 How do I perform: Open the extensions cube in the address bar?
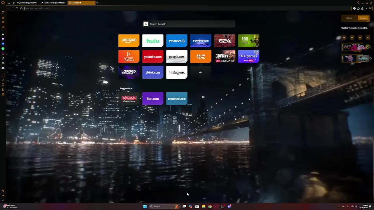click(359, 8)
